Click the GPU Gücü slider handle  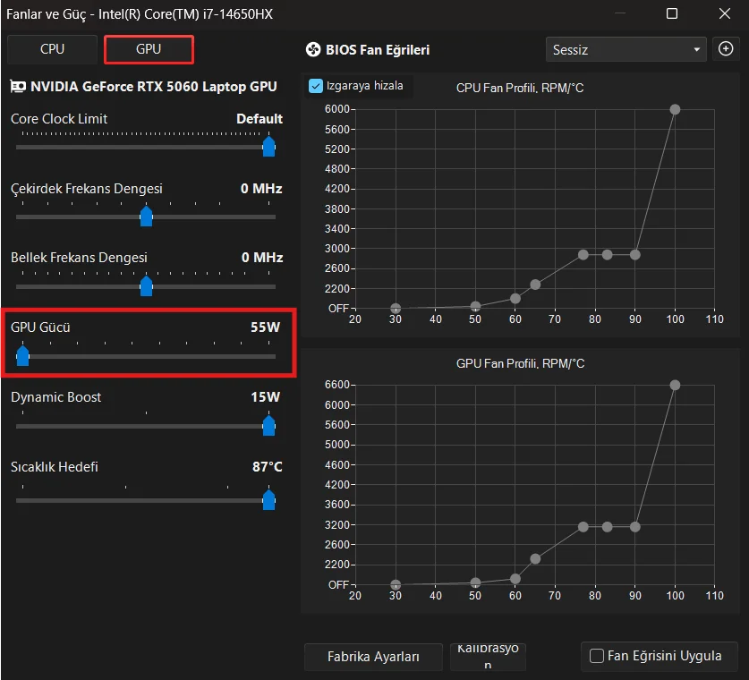22,356
